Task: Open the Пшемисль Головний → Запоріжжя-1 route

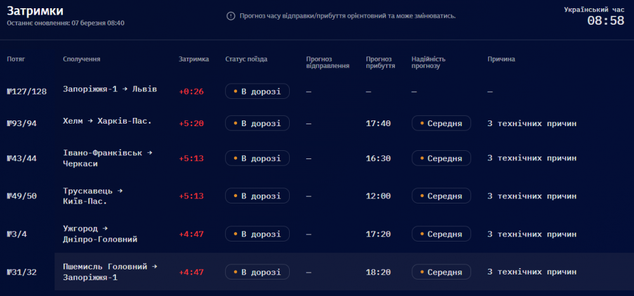Action: tap(110, 272)
